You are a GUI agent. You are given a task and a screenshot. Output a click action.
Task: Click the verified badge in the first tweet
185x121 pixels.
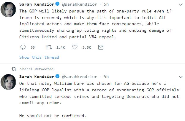click(57, 4)
